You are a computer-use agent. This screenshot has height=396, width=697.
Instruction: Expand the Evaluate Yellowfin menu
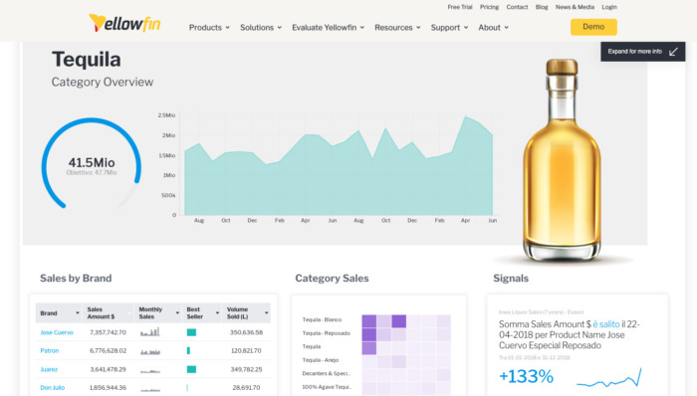[x=328, y=28]
